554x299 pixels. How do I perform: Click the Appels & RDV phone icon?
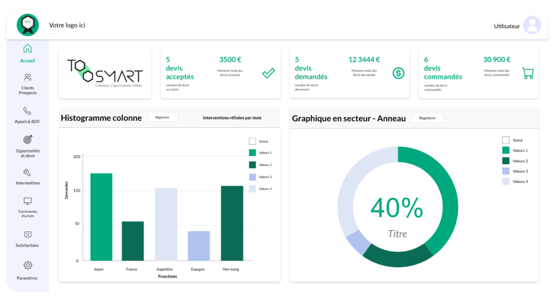[27, 111]
